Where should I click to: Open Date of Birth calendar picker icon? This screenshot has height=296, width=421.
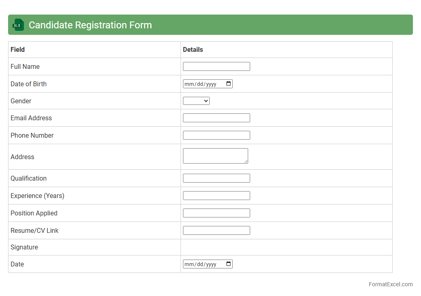(229, 84)
